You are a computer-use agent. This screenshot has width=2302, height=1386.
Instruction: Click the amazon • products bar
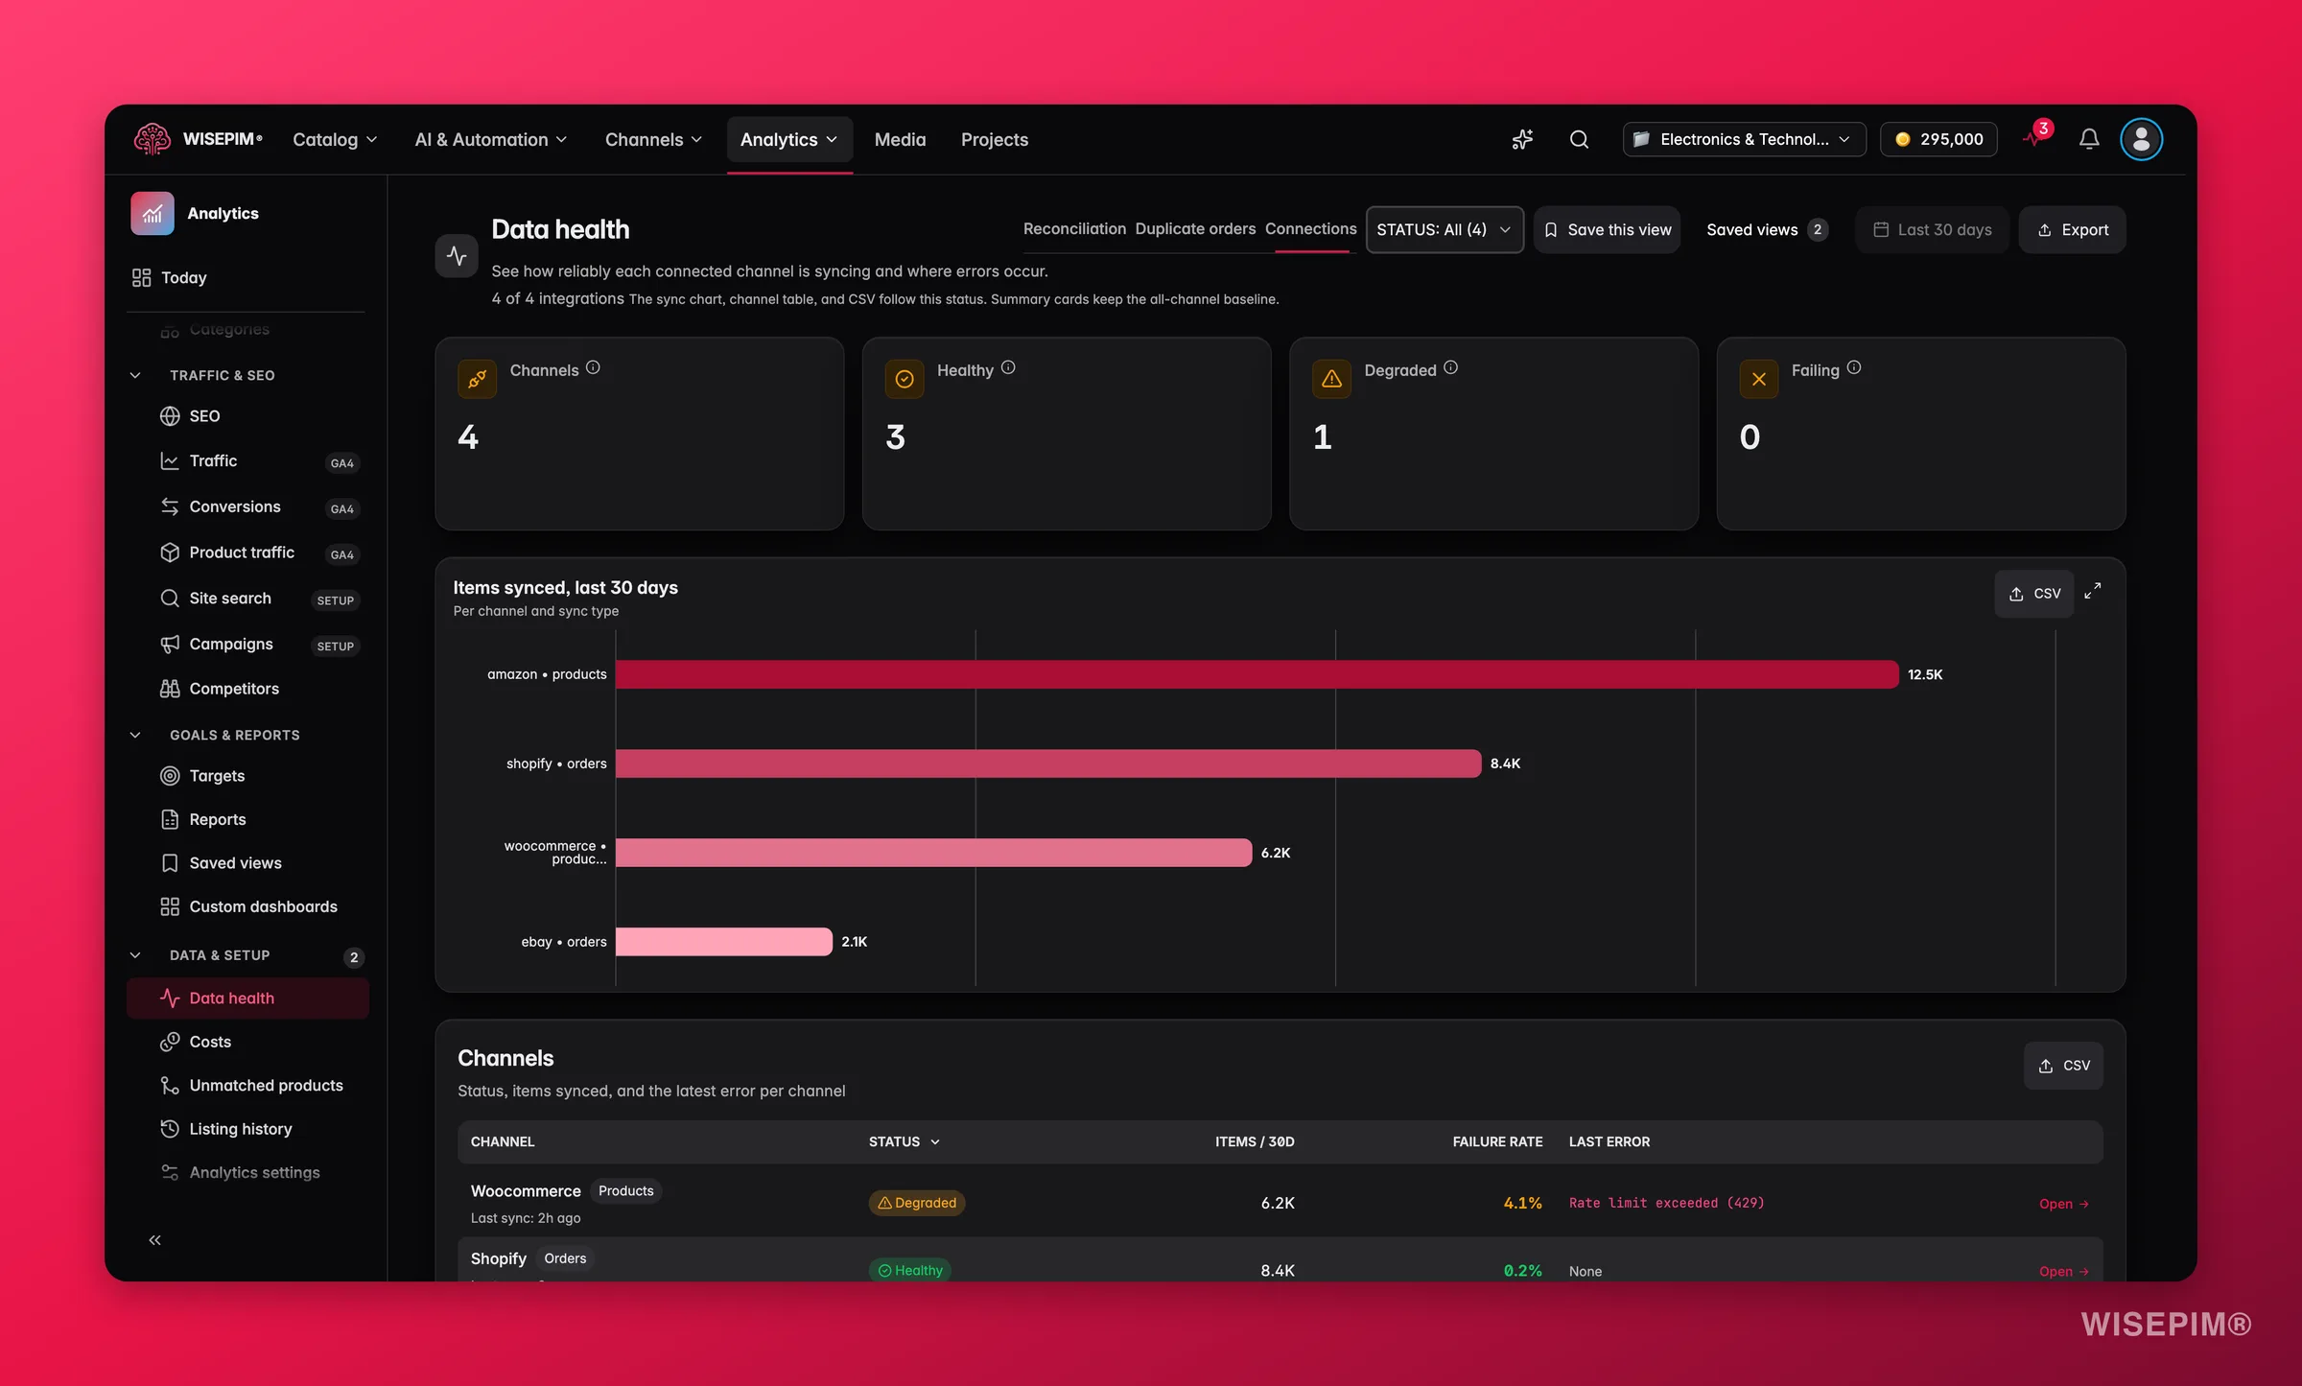pos(1257,674)
